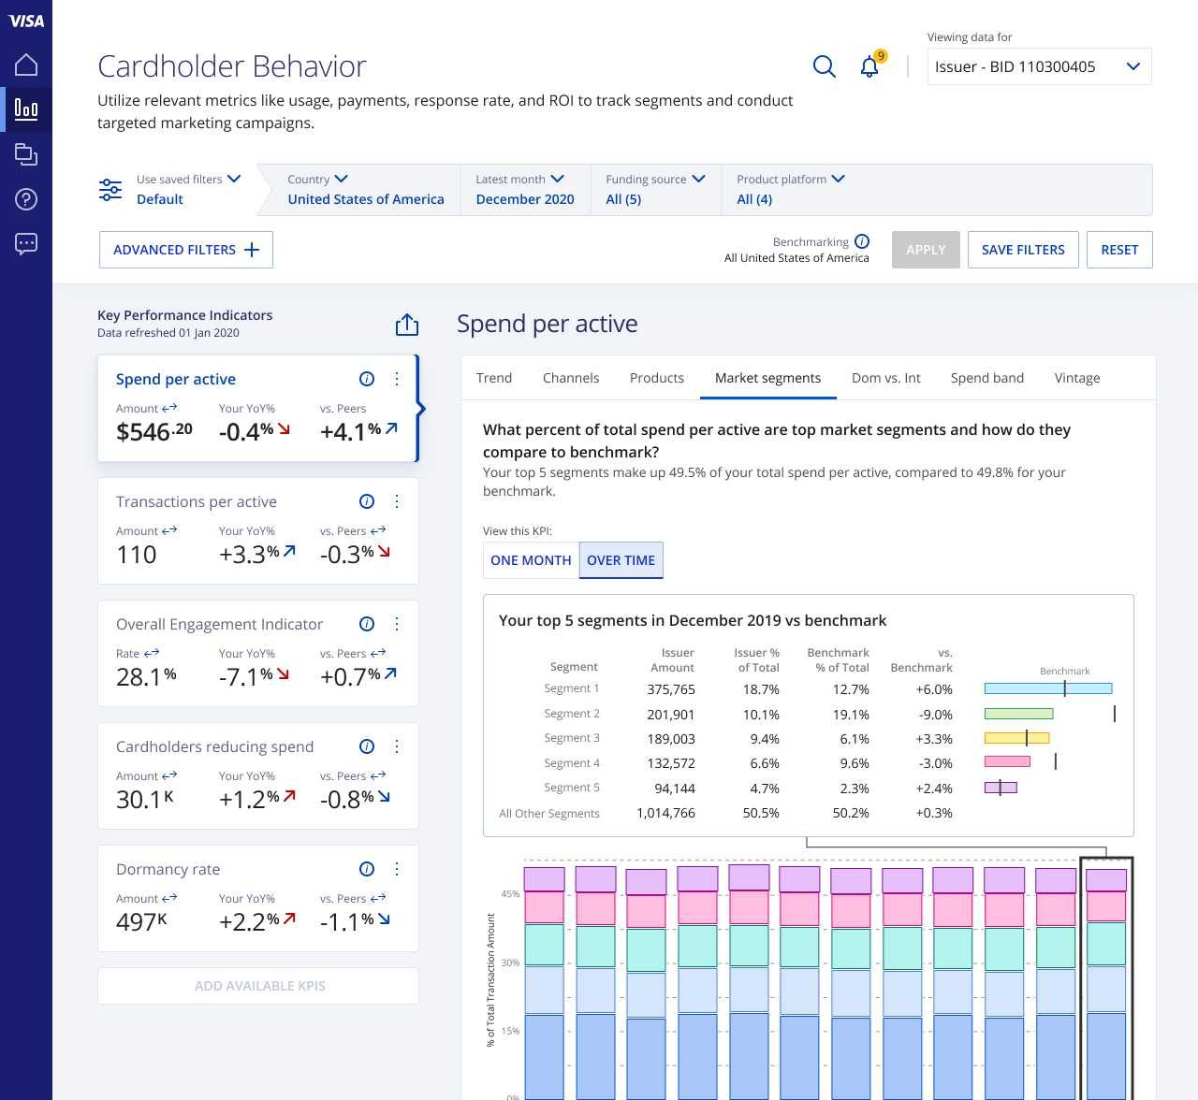Open the feedback chat bubble sidebar icon
Screen dimensions: 1198x1100
26,244
